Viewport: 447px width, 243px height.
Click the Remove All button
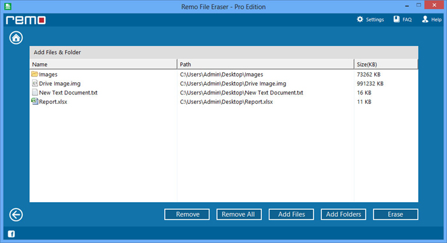click(x=239, y=214)
